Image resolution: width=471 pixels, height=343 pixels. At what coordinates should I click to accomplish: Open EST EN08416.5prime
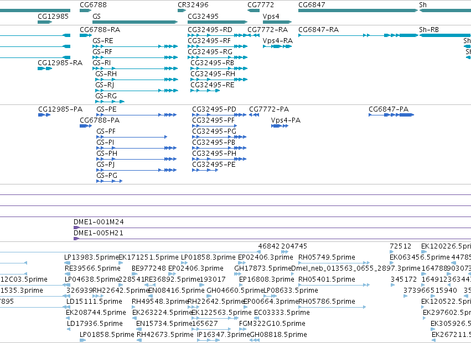pyautogui.click(x=152, y=296)
